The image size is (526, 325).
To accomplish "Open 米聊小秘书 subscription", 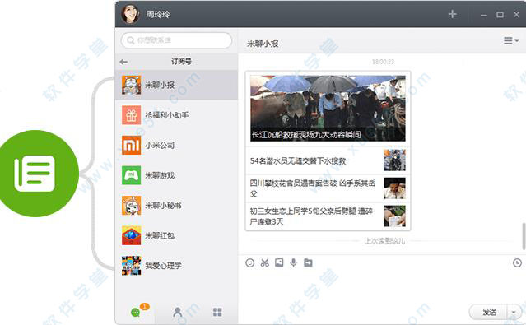I will tap(176, 205).
